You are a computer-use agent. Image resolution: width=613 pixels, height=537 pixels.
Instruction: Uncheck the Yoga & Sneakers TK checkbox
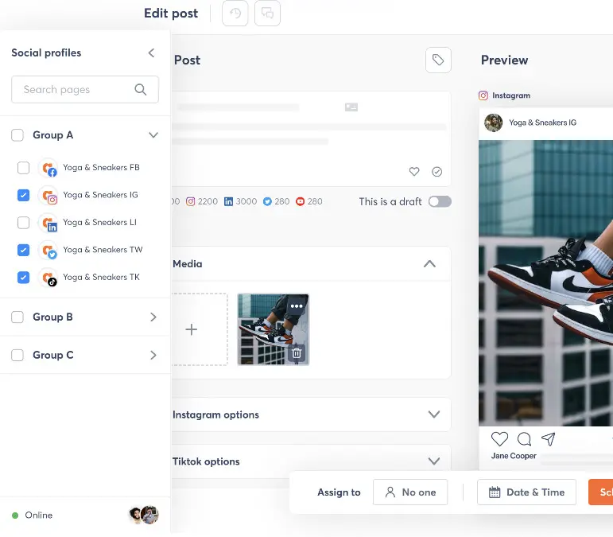click(24, 278)
